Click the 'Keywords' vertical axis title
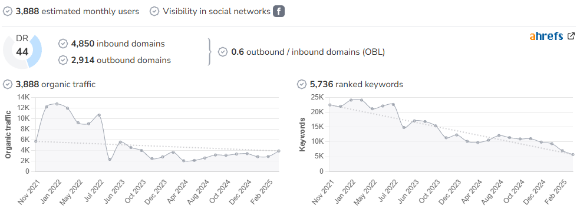Screen dimensions: 580x212 click(x=302, y=134)
